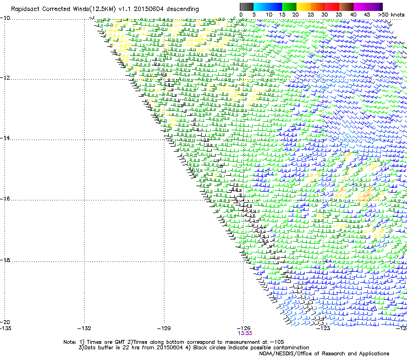Click the '>50 knots' legend label

click(391, 15)
